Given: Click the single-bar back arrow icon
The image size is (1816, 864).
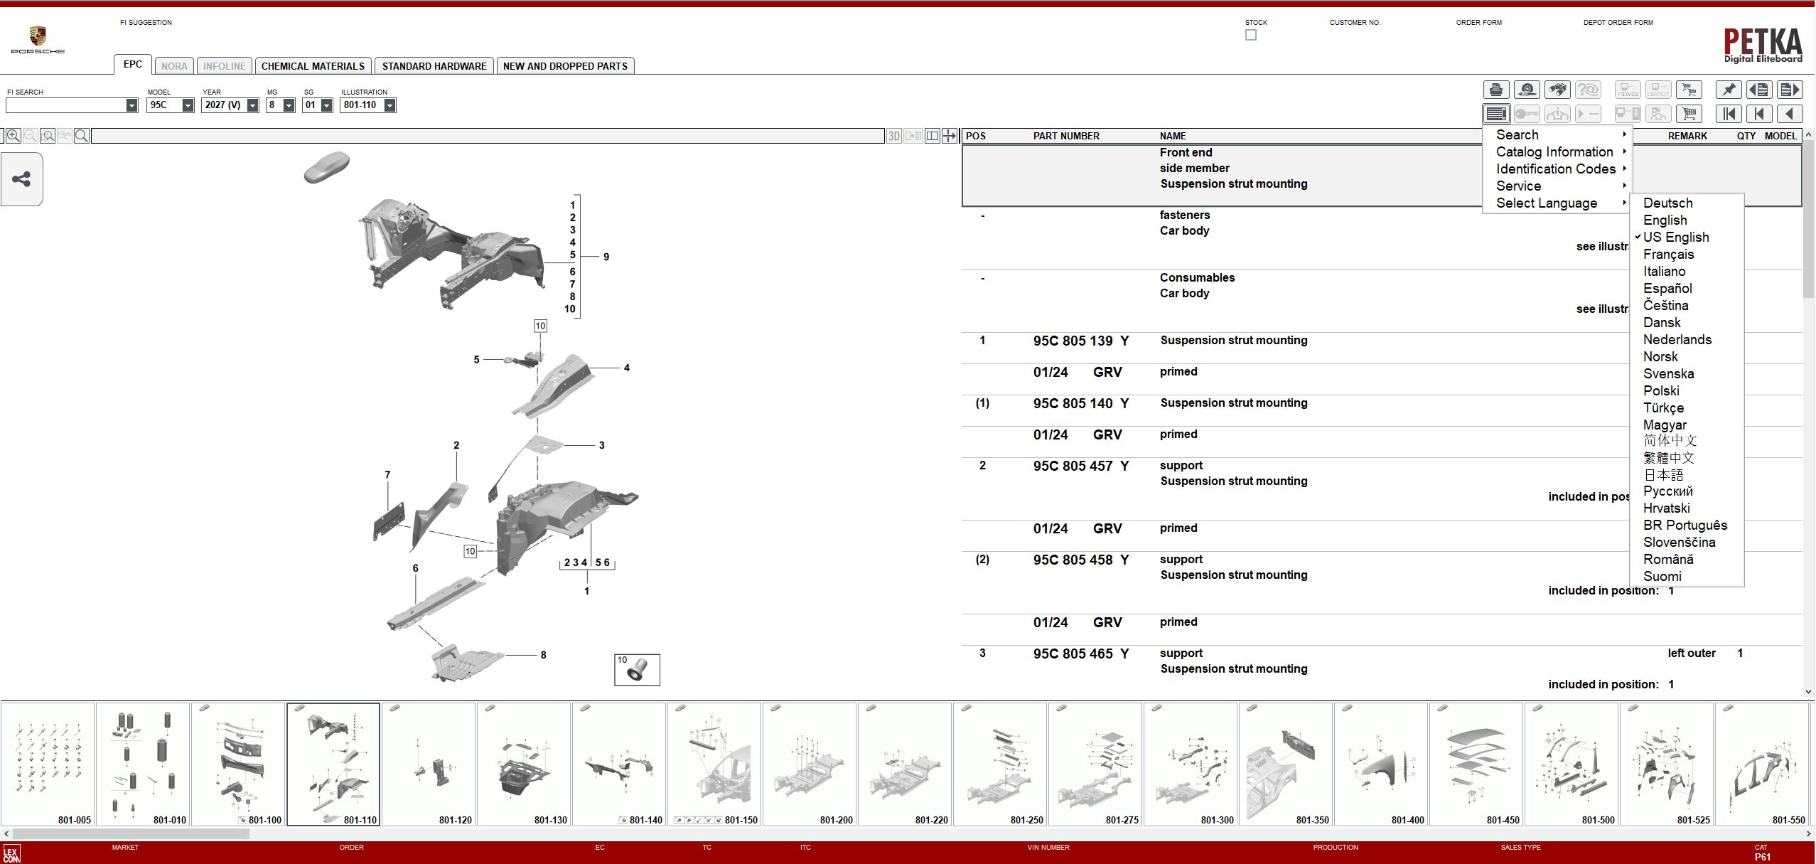Looking at the screenshot, I should [x=1759, y=114].
